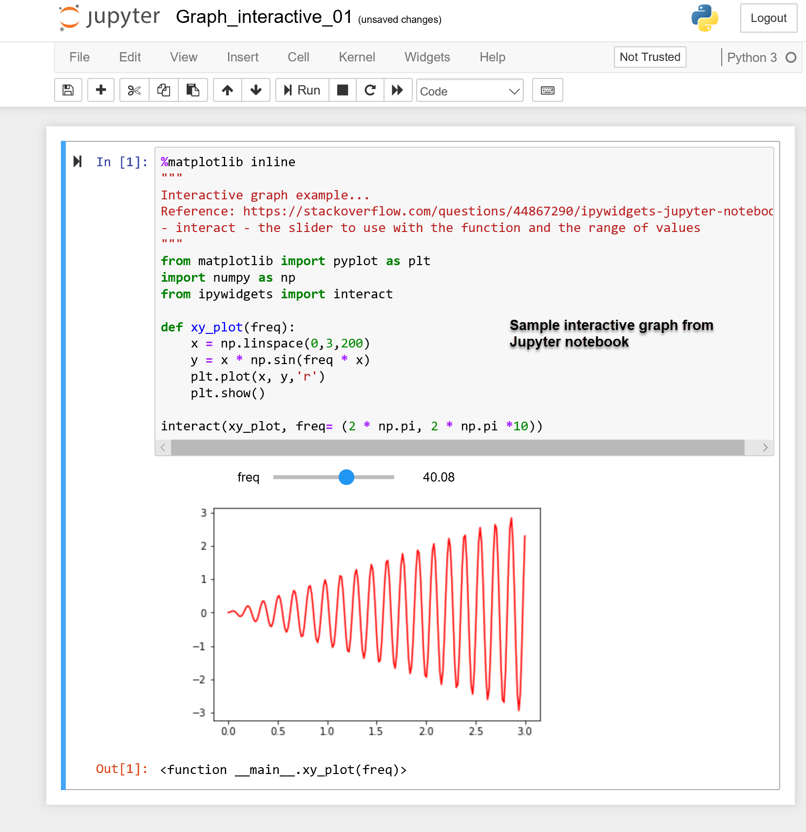
Task: Click the def xy_plot(freq) line
Action: [228, 327]
